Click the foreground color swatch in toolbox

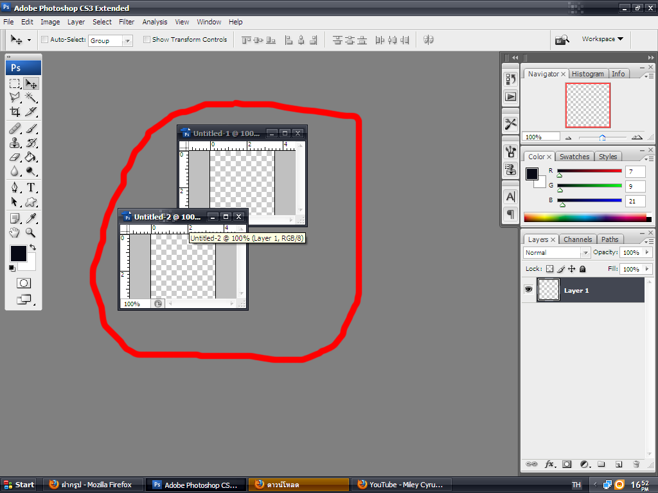pos(19,254)
